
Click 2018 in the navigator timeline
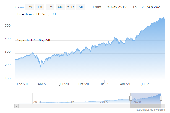(104, 102)
